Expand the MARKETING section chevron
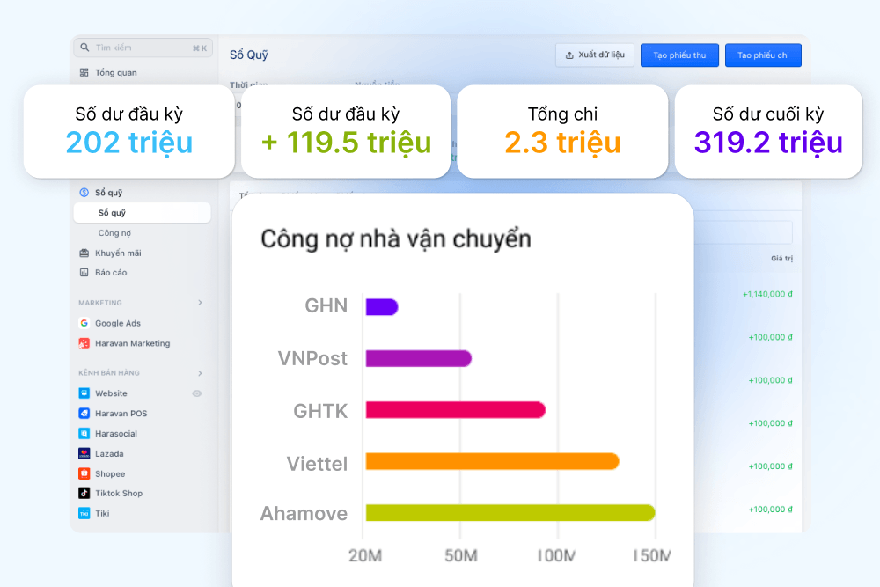This screenshot has width=880, height=587. 200,303
